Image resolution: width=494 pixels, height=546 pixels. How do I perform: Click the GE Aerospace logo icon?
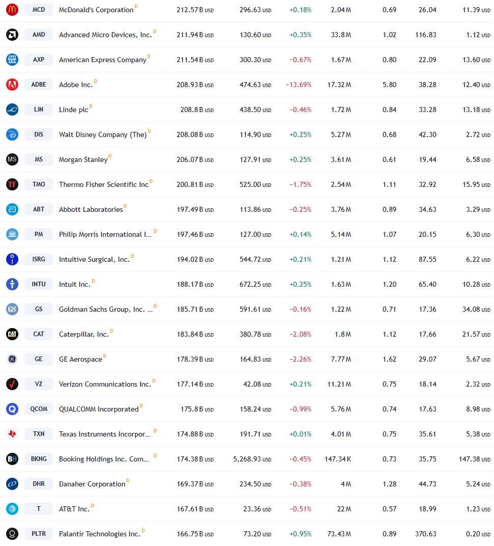tap(12, 359)
